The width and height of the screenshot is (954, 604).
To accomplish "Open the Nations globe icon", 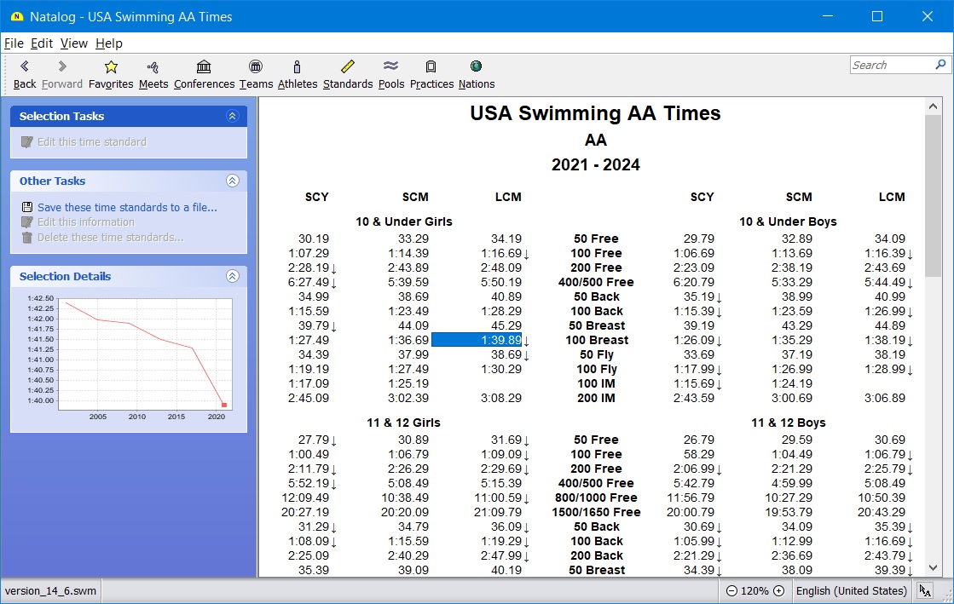I will click(476, 73).
